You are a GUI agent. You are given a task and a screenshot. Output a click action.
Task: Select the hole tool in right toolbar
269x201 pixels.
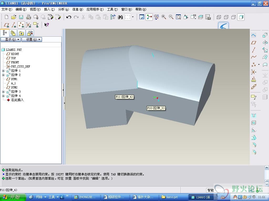coord(254,116)
